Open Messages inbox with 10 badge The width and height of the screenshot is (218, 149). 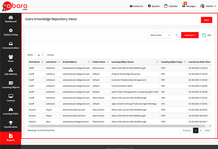[x=189, y=5]
